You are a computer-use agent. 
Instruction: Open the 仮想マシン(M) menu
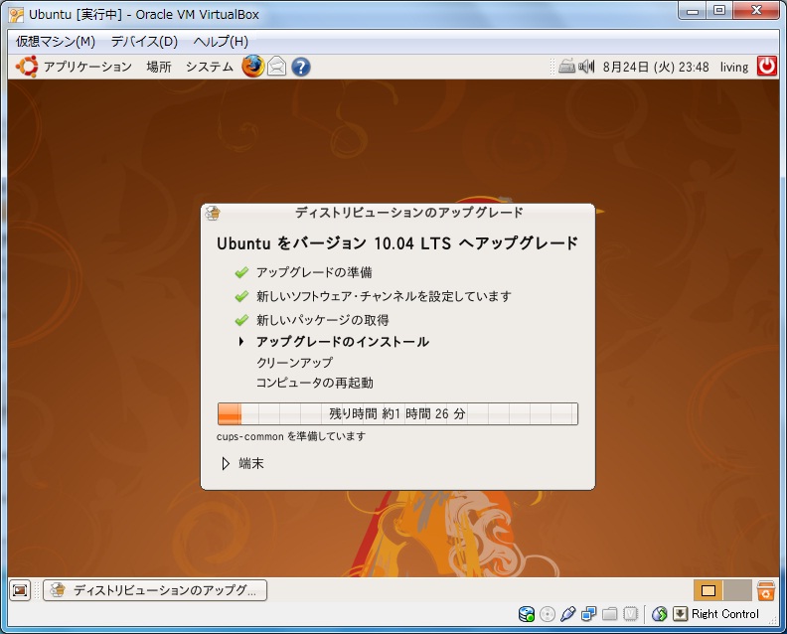(56, 41)
